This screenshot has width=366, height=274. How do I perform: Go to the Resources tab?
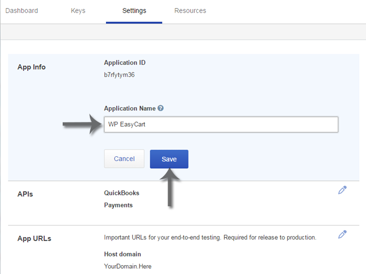coord(190,10)
